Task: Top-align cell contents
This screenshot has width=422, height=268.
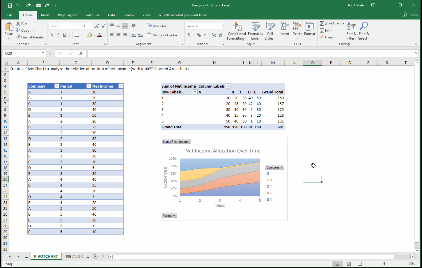Action: coord(112,26)
